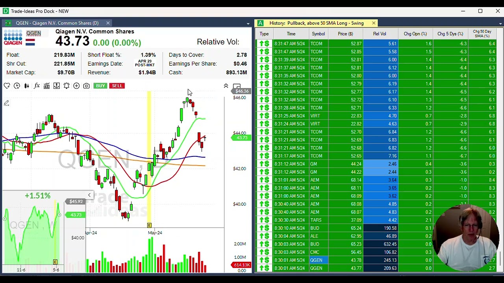Close the History Pullback tab
This screenshot has width=504, height=283.
click(x=374, y=23)
